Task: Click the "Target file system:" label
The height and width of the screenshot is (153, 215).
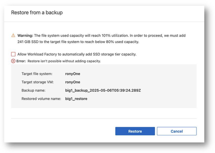Action: click(x=37, y=74)
